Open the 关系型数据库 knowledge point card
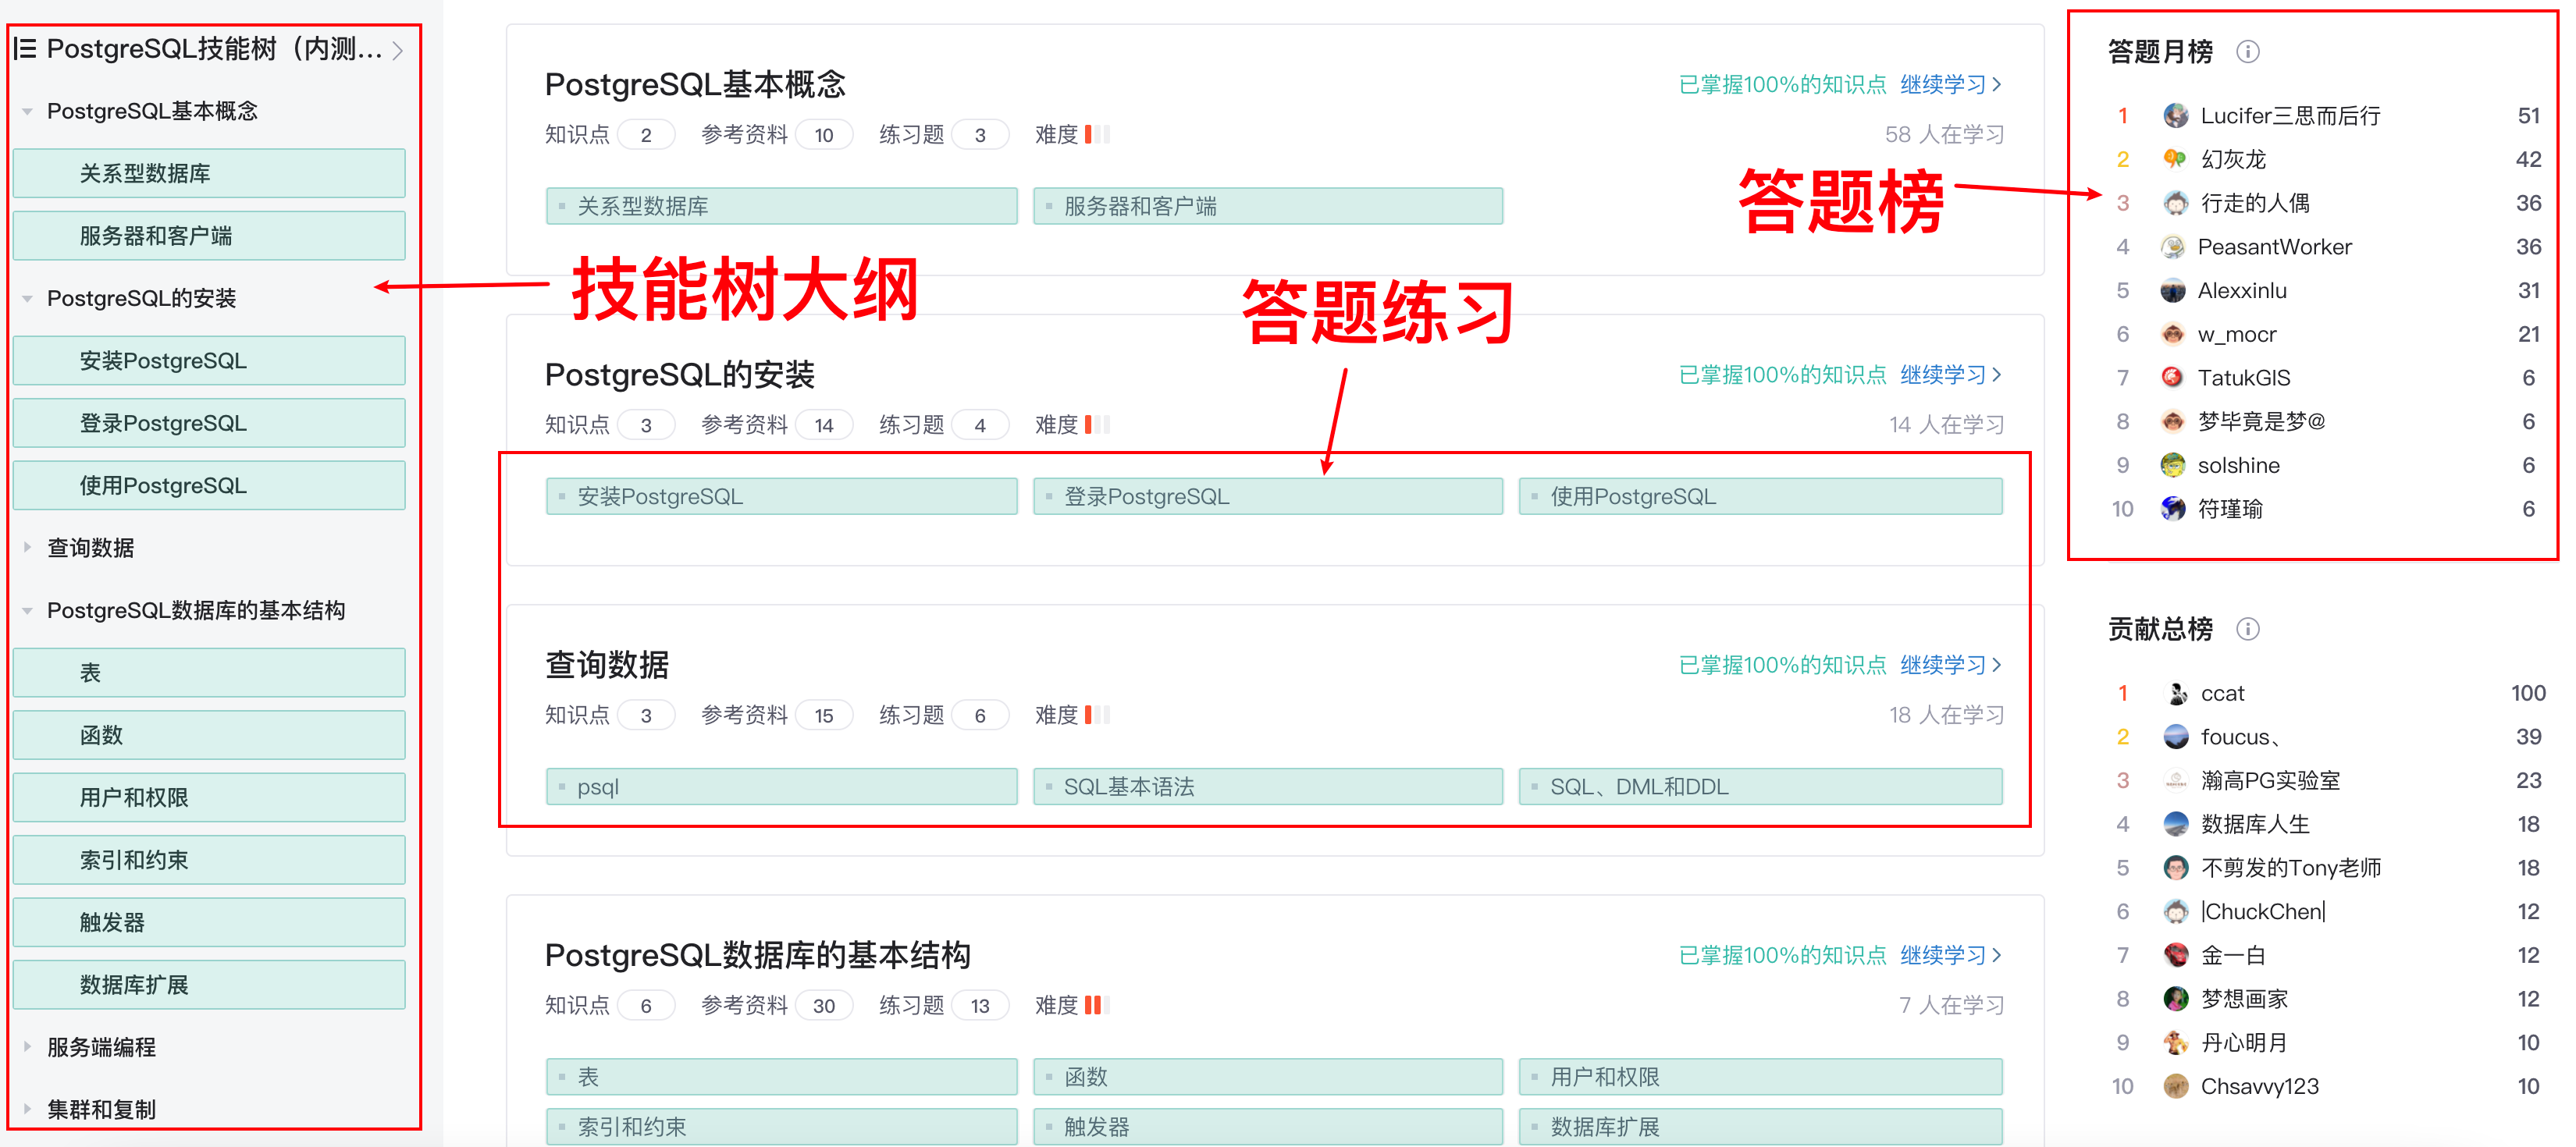 (781, 206)
